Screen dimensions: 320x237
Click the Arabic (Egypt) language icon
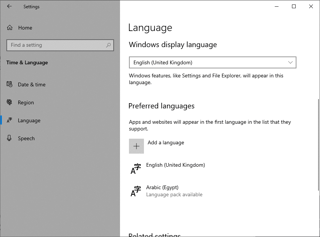pyautogui.click(x=136, y=191)
